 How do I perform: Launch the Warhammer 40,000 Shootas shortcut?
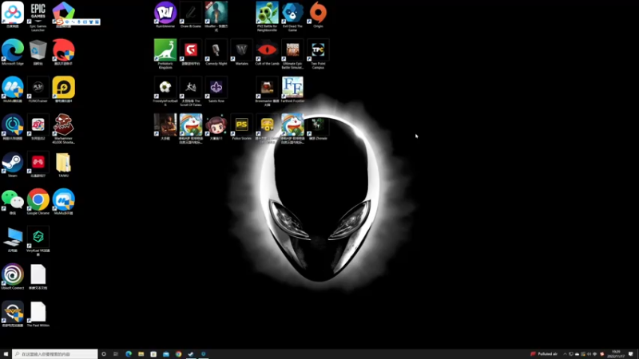pos(63,128)
